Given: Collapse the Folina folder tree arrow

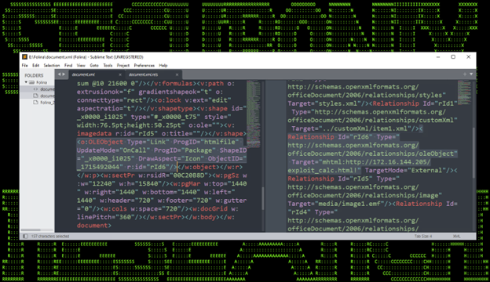Looking at the screenshot, I should pyautogui.click(x=26, y=82).
